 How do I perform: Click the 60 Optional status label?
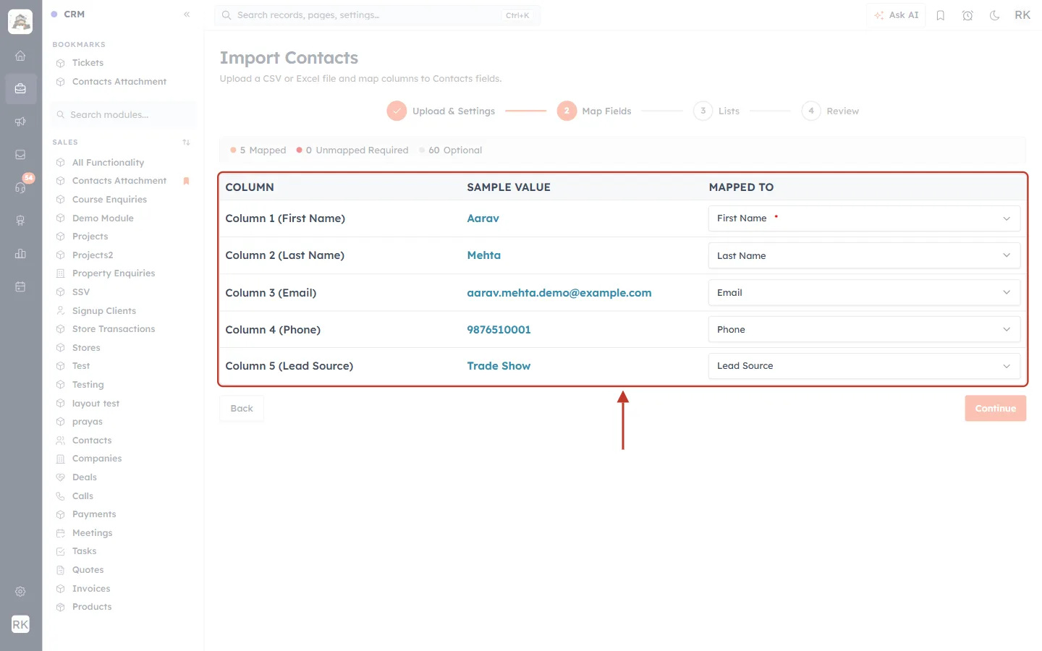coord(450,150)
